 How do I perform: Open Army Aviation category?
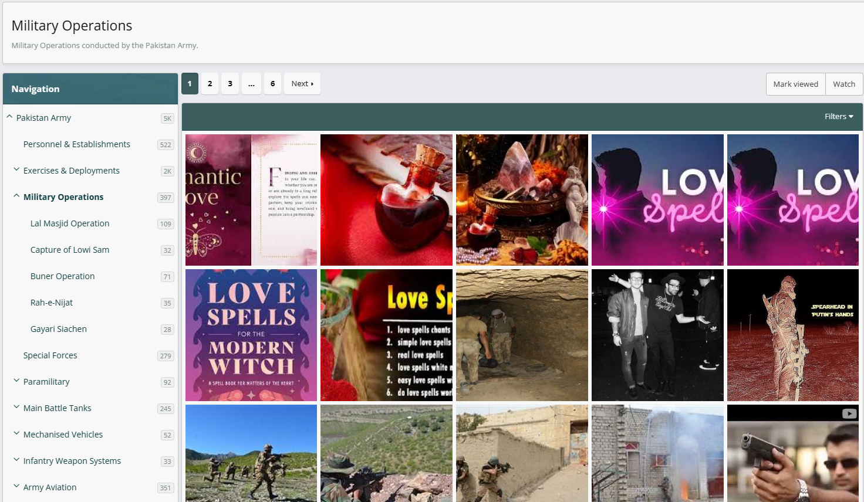point(50,487)
